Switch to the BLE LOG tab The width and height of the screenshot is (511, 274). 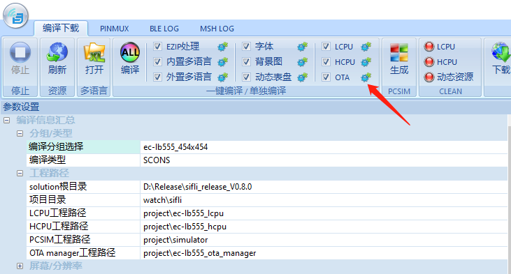click(164, 29)
